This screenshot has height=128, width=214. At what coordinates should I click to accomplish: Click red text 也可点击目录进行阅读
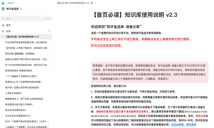[107, 46]
